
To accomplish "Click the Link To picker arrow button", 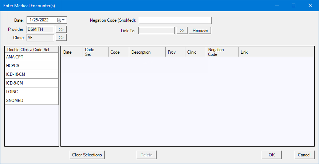I will [182, 30].
